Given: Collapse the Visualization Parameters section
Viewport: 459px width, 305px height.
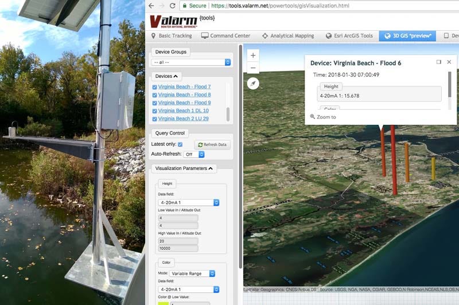Looking at the screenshot, I should coord(184,168).
